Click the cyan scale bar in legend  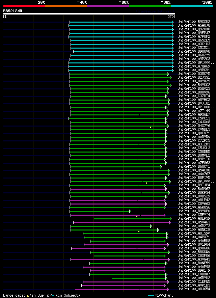coord(151,295)
